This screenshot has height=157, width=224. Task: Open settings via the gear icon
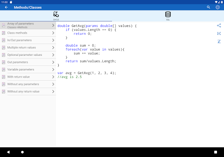[217, 7]
